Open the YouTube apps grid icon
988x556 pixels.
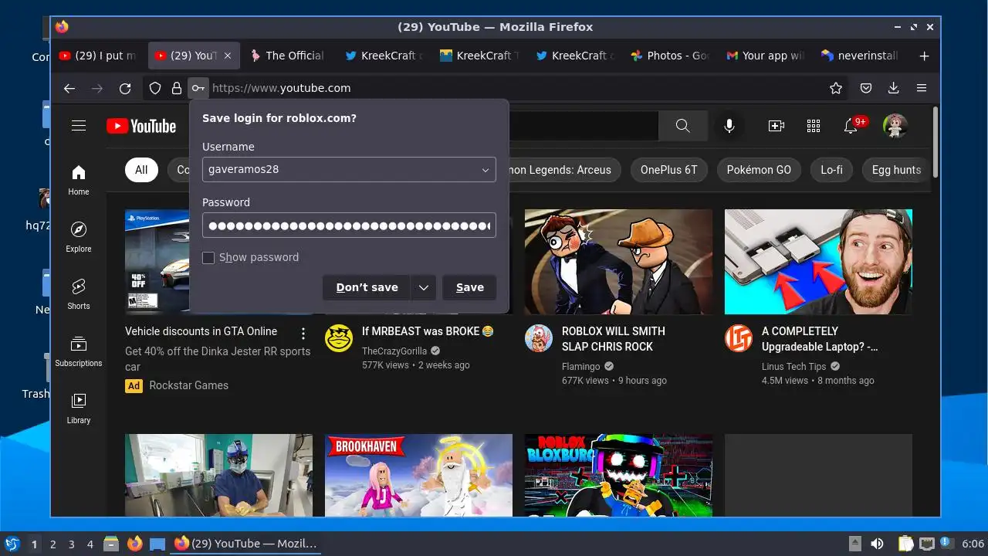(x=814, y=126)
